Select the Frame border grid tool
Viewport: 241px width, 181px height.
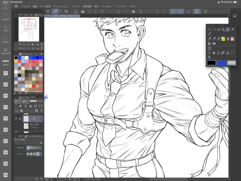tap(209, 48)
